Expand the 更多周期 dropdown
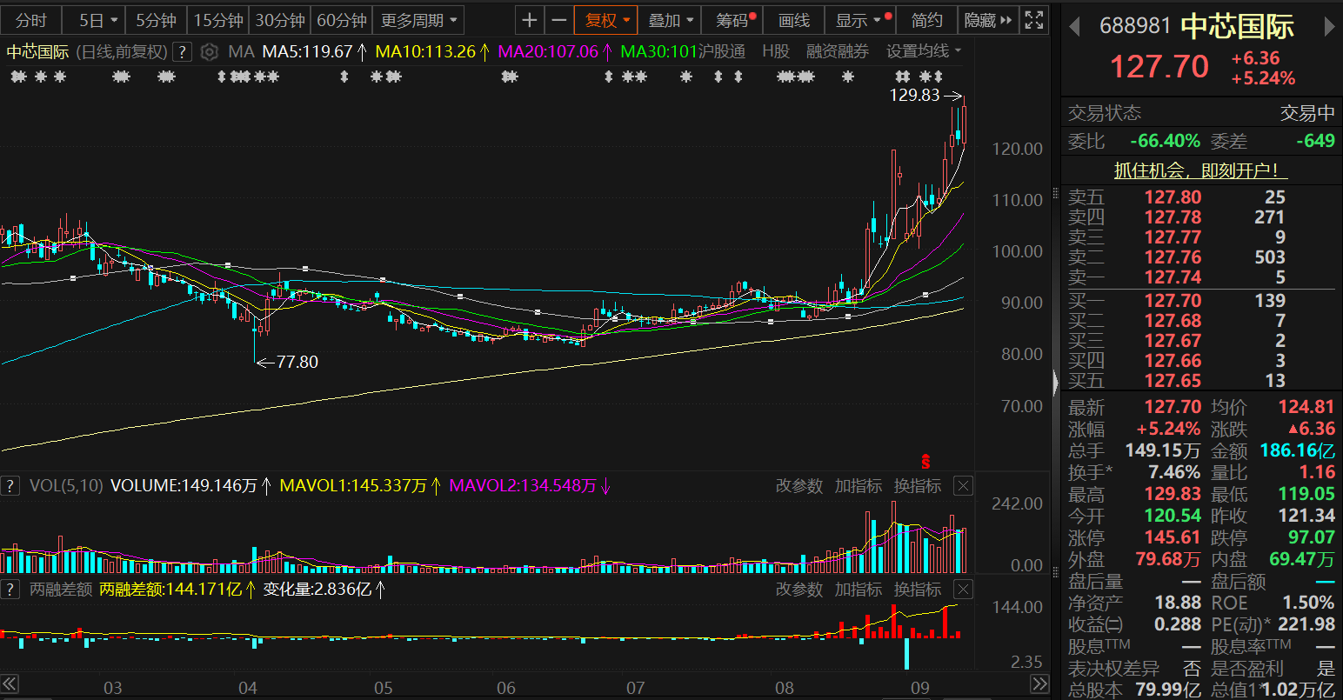 (418, 20)
